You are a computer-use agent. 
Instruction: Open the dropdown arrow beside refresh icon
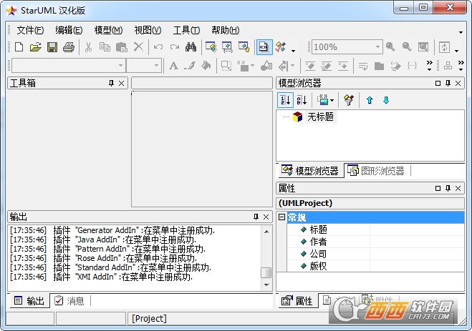(x=457, y=51)
